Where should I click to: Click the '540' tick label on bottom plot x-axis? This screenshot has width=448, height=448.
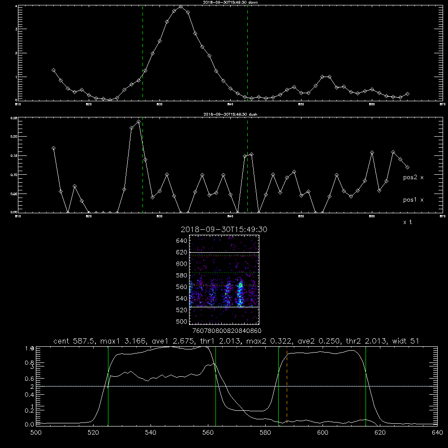[x=151, y=433]
